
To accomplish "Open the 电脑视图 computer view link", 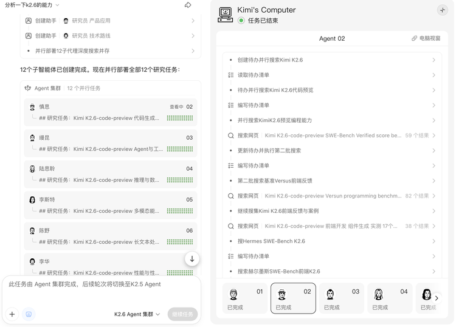I will [426, 38].
